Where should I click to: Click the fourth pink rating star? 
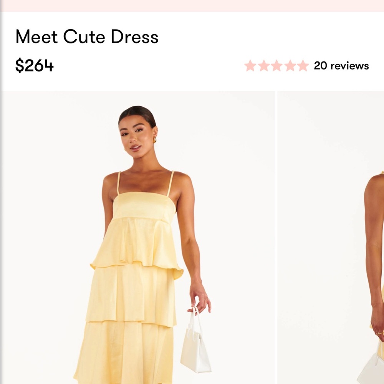[290, 66]
